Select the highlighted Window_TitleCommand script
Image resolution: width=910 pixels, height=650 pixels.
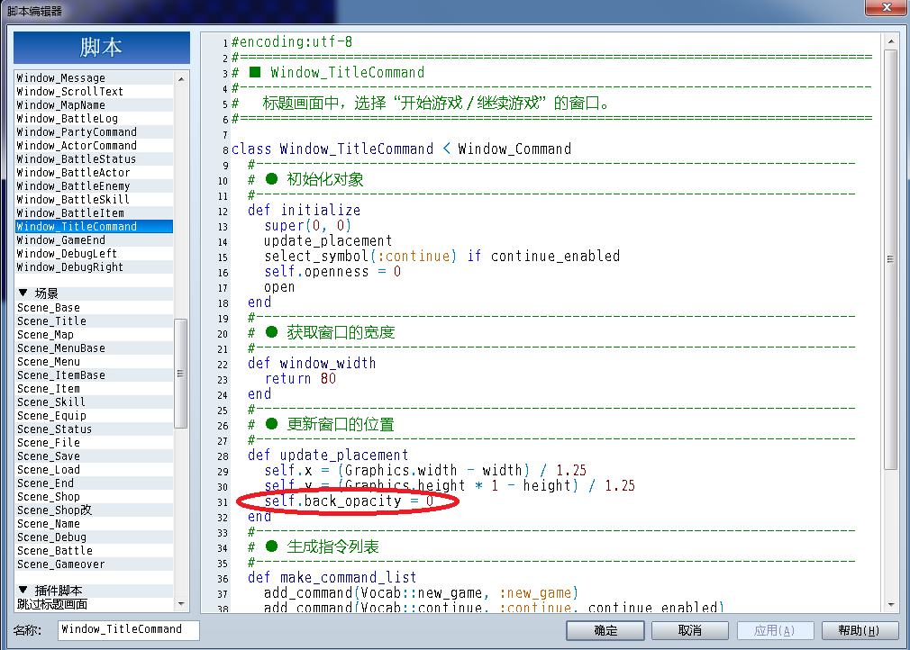[x=94, y=226]
